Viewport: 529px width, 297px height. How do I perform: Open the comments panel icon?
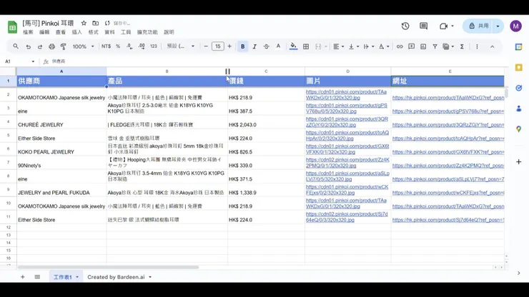point(423,26)
